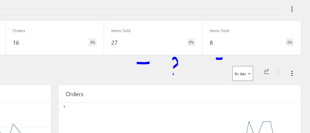Open the charts section three-dot menu
The width and height of the screenshot is (310, 133).
[x=292, y=73]
